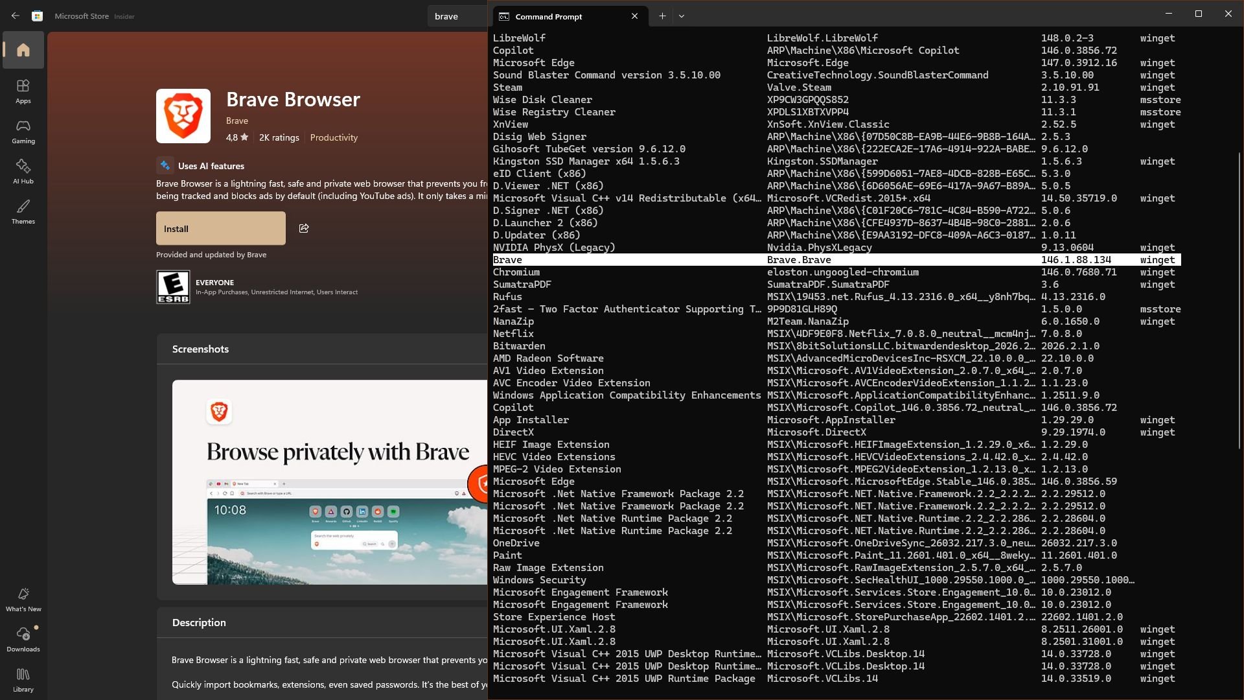Click the Paint row name
This screenshot has width=1244, height=700.
(507, 555)
